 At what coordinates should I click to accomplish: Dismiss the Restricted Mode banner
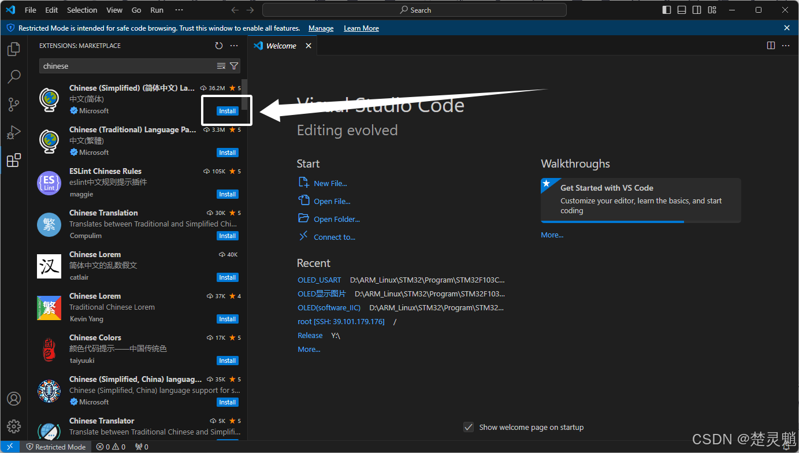(x=787, y=28)
